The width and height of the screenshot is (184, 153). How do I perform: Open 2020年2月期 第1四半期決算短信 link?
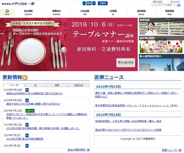[25, 139]
